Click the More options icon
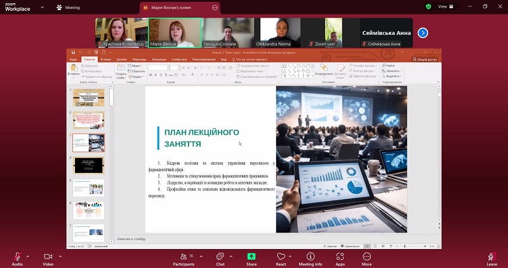 tap(366, 257)
